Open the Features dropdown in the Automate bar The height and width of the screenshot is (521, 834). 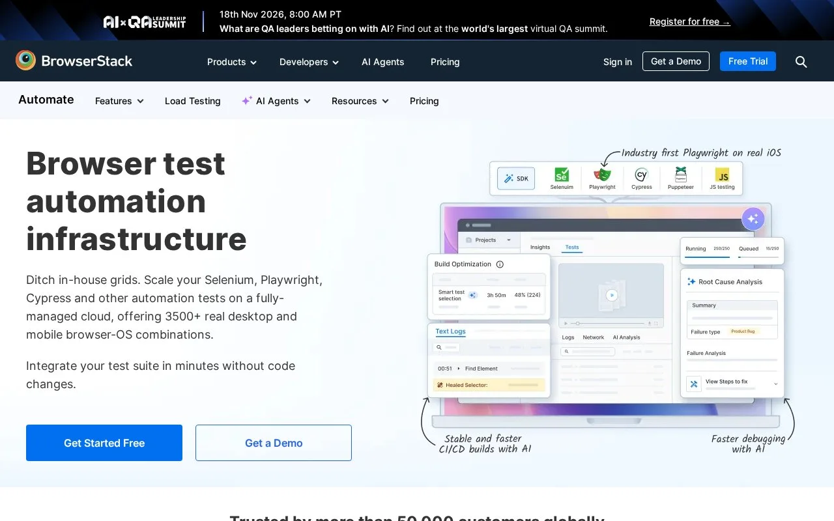pos(119,101)
